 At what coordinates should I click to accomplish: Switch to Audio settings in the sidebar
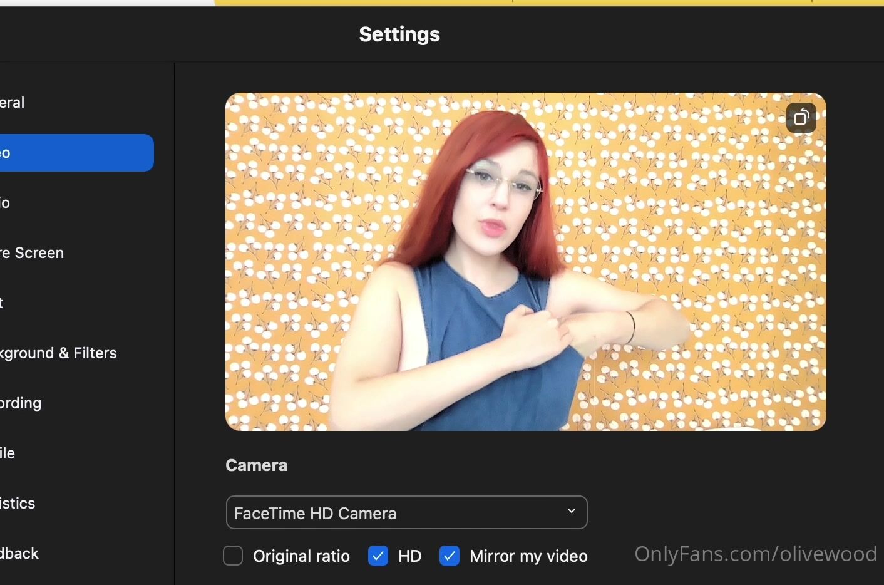(x=6, y=203)
